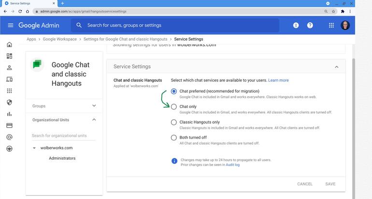Open the account profile avatar
The width and height of the screenshot is (372, 199).
point(345,25)
